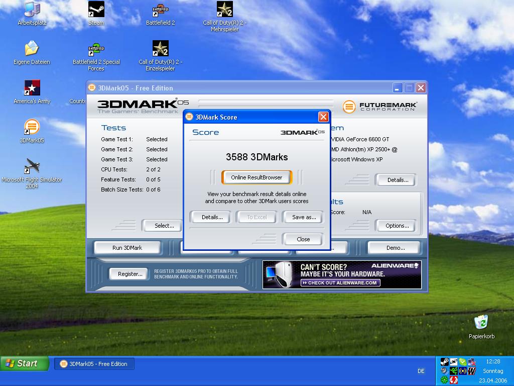Click the white card tray icon next to Steam

pos(454,362)
